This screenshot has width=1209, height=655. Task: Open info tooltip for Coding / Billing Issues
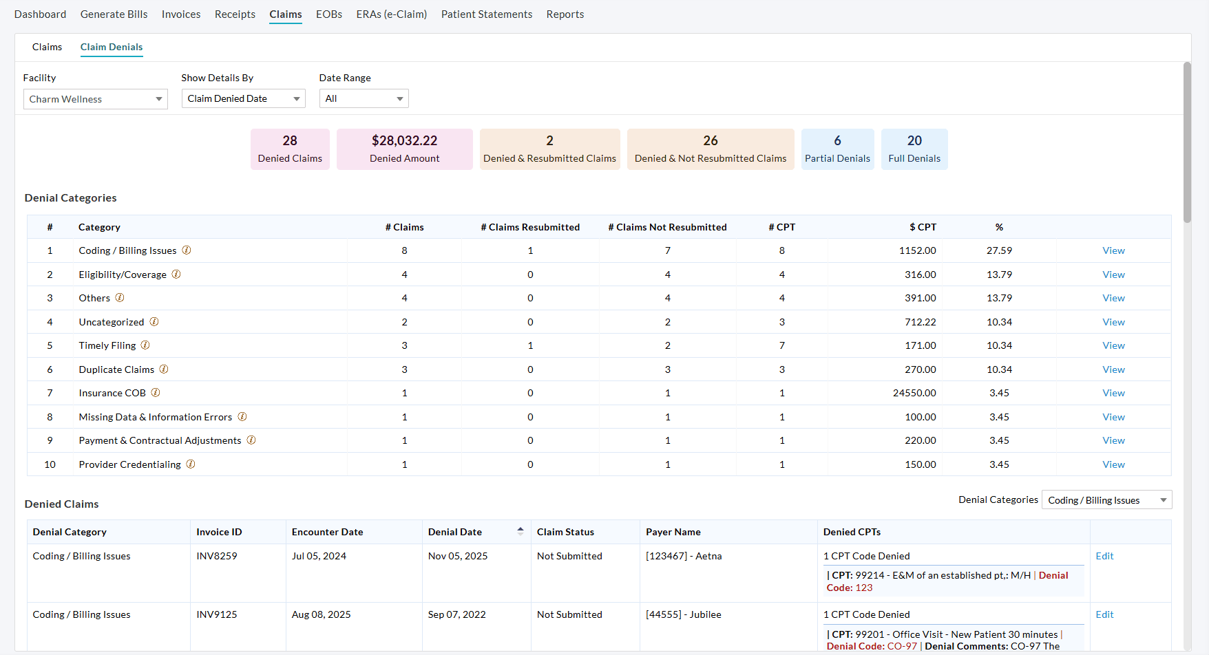[x=187, y=250]
